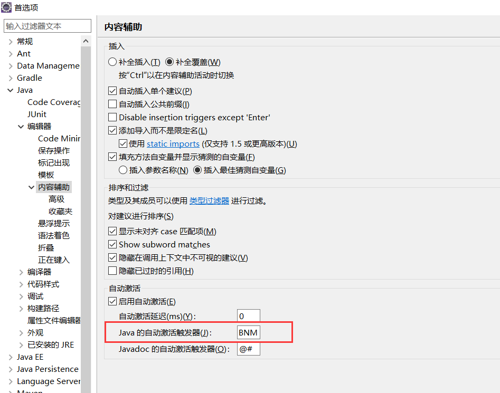This screenshot has height=393, width=500.
Task: Toggle 填充方法自变量并显示猜测的自变量(F) checkbox
Action: click(112, 157)
